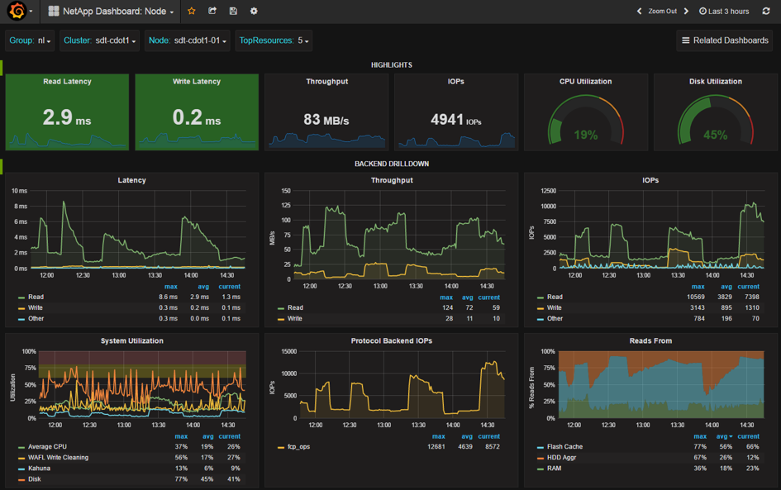Shift time range back with left arrow
Screen dimensions: 781x490
639,12
